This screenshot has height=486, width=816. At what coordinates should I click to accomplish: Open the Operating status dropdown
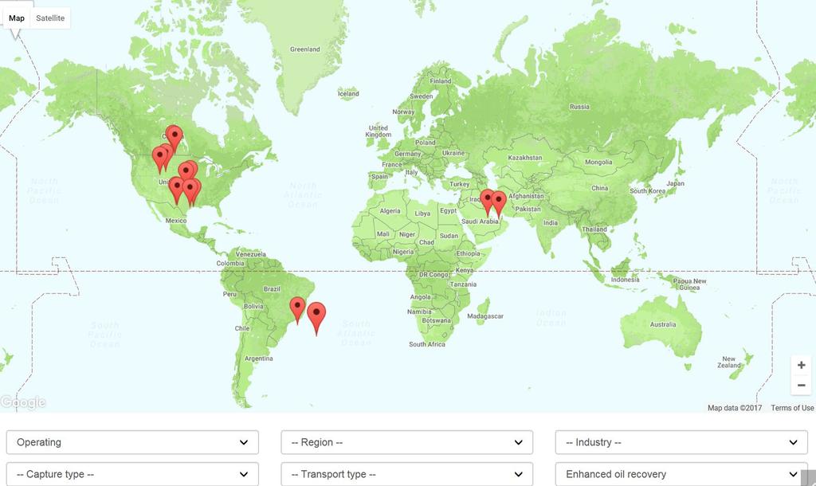(132, 442)
